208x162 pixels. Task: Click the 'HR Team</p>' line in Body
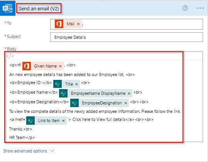coord(22,137)
